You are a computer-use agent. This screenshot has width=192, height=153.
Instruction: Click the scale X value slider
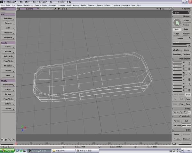pos(177,63)
